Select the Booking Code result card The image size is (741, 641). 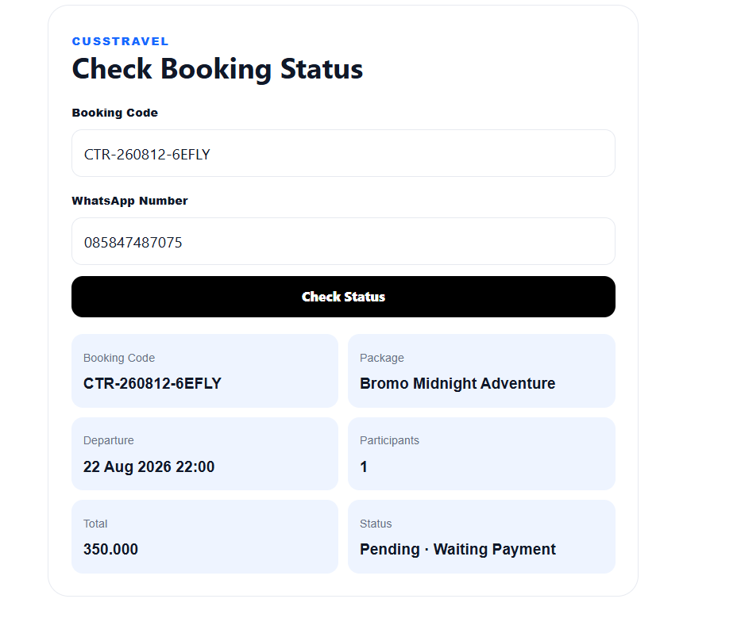coord(205,371)
